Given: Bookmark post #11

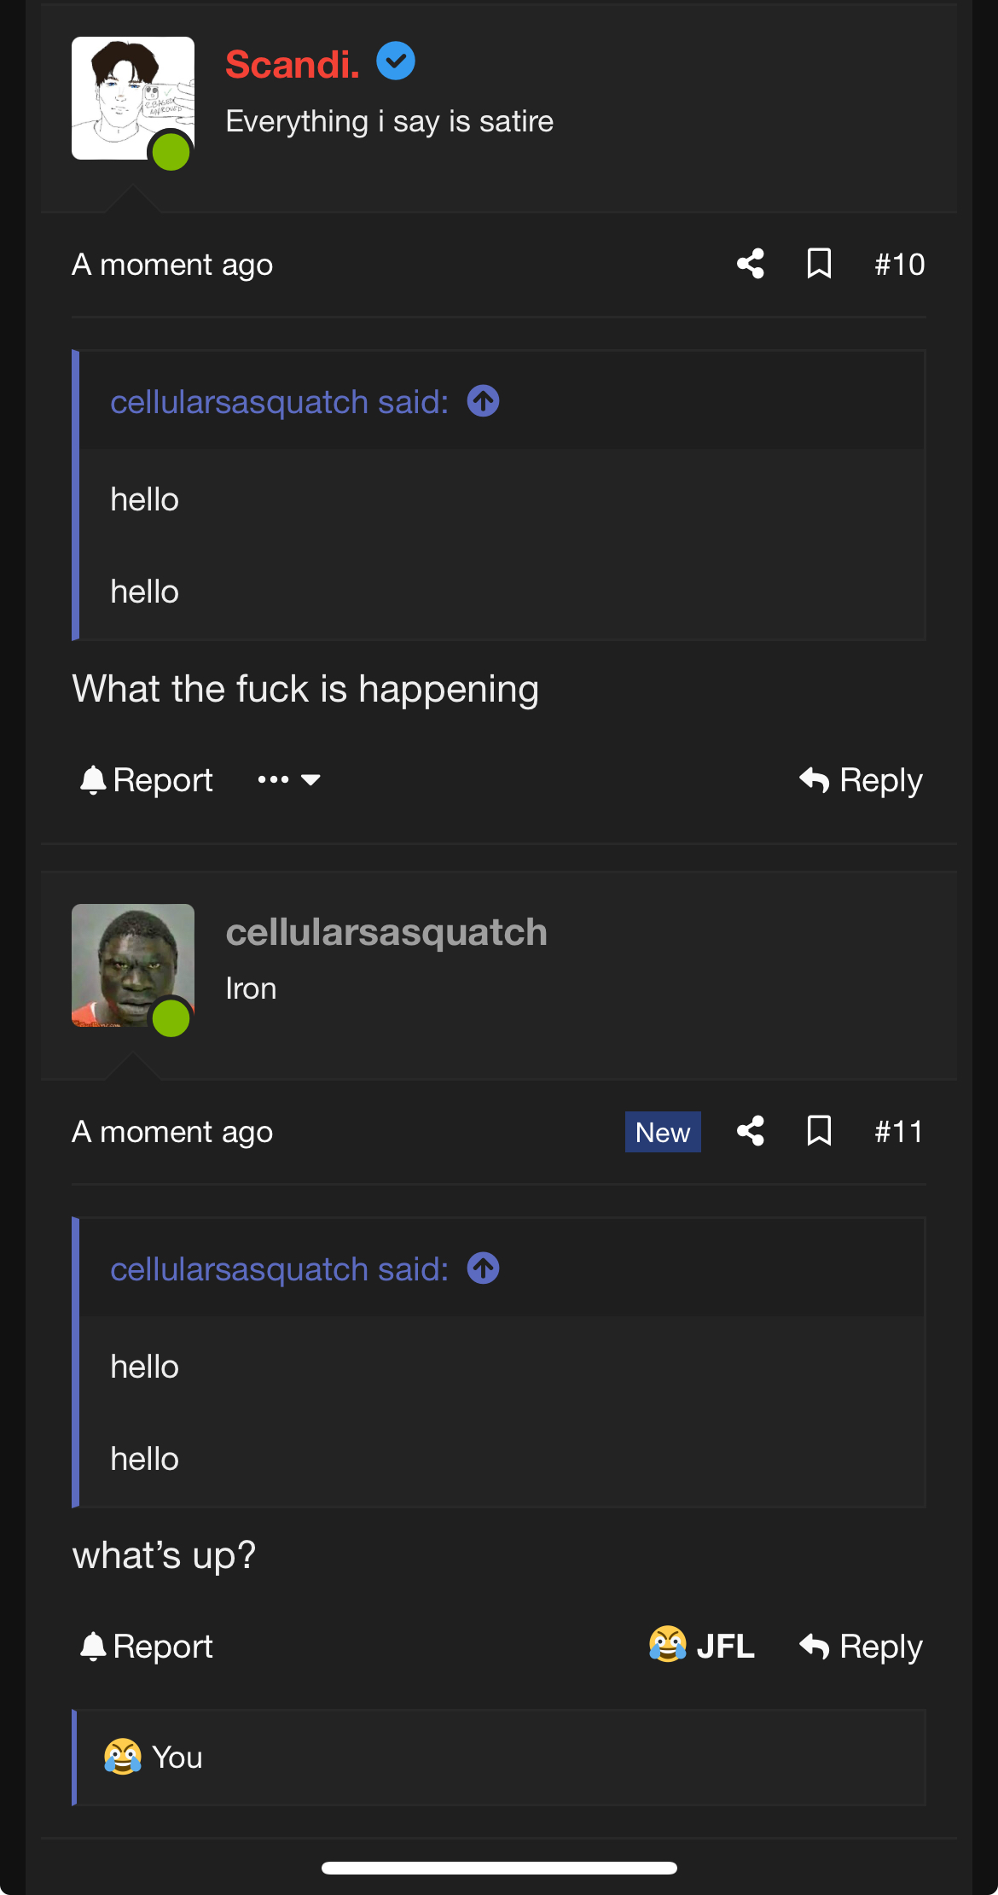Looking at the screenshot, I should point(819,1131).
